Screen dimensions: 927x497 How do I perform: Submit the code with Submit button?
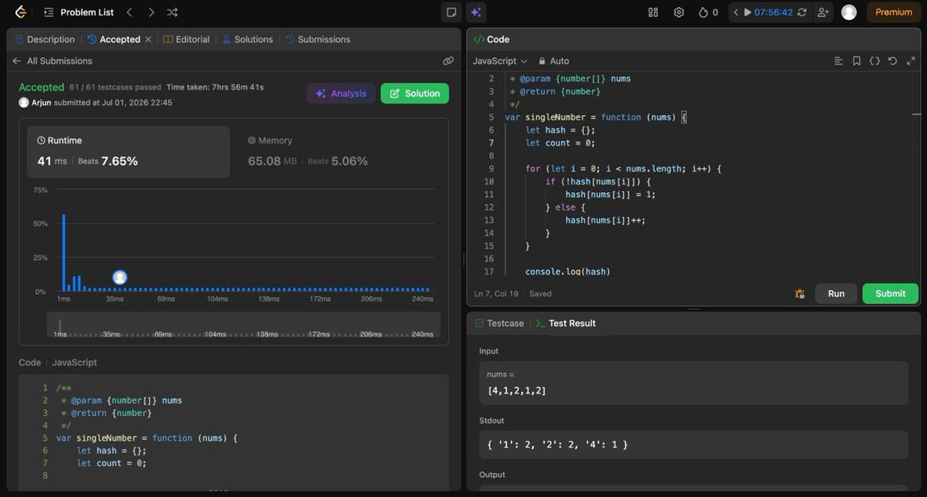point(890,293)
